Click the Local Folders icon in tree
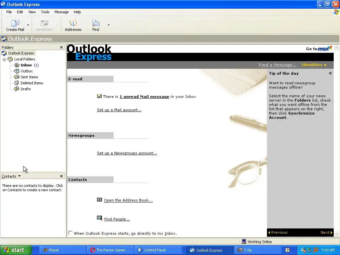Screen dimensions: 340x255 [x=10, y=59]
